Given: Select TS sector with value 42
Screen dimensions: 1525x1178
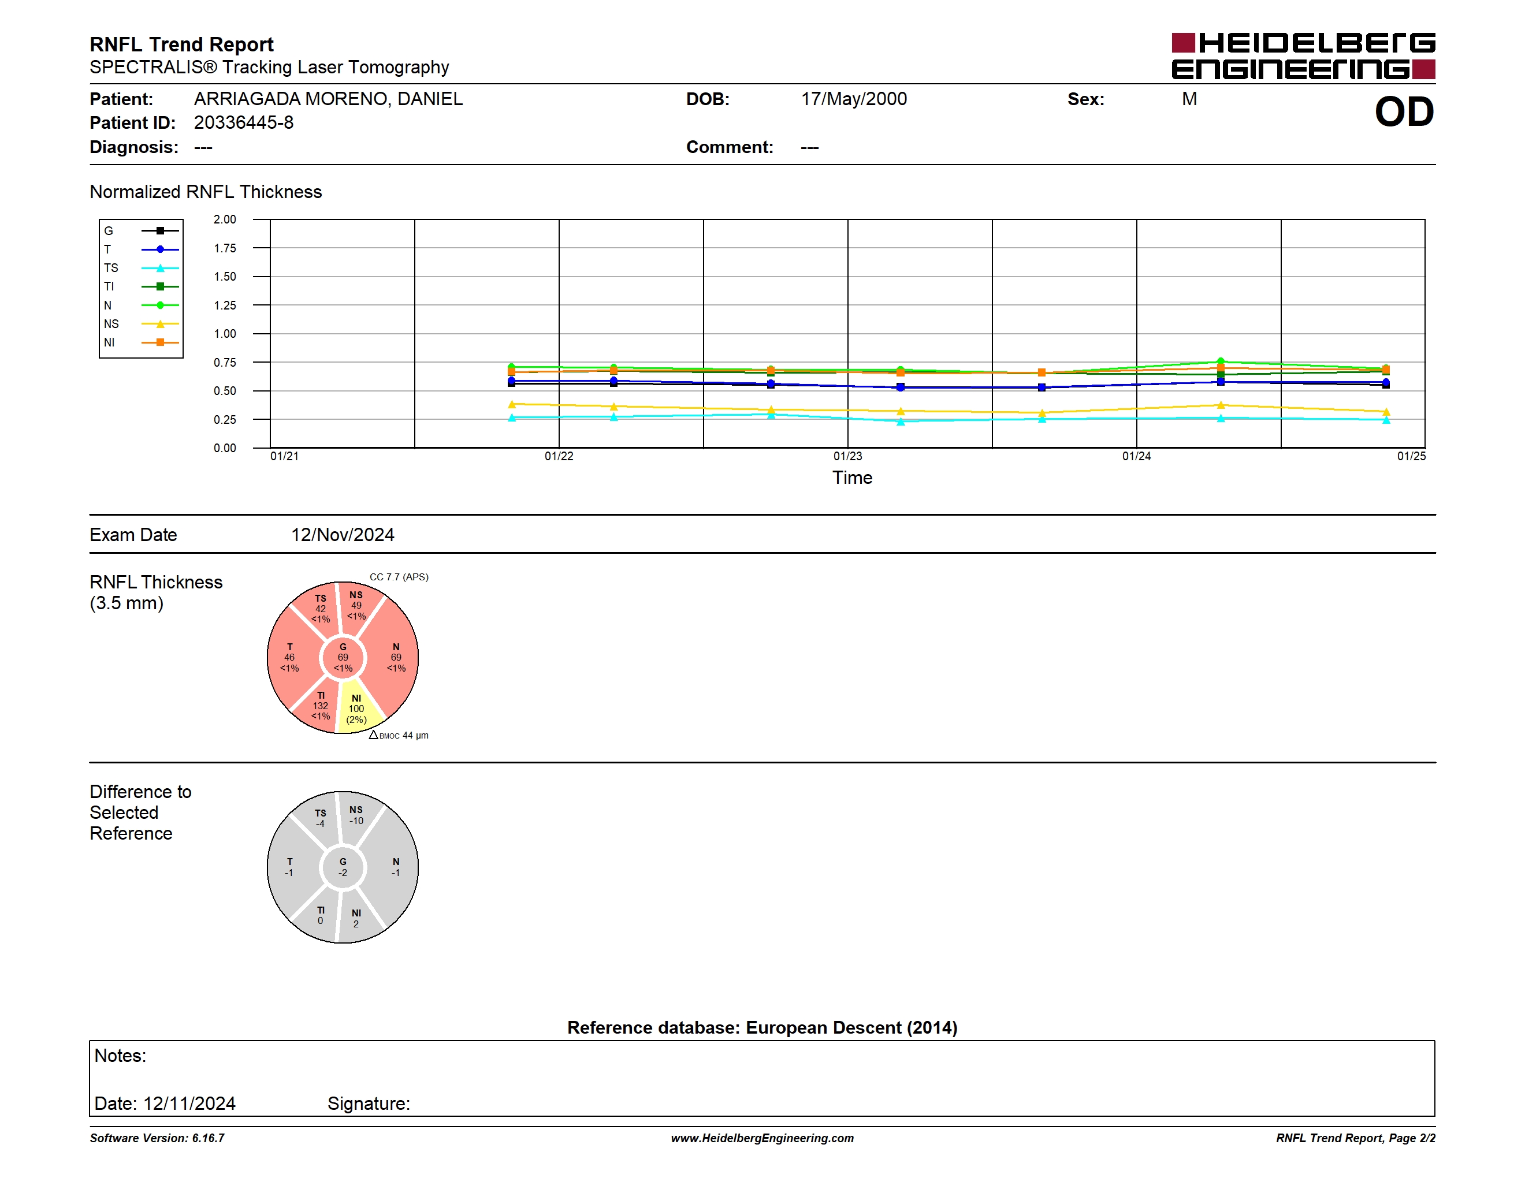Looking at the screenshot, I should click(x=321, y=609).
